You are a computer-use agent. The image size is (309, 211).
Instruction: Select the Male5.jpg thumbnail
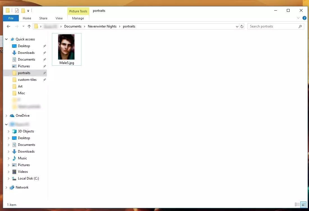pos(66,47)
